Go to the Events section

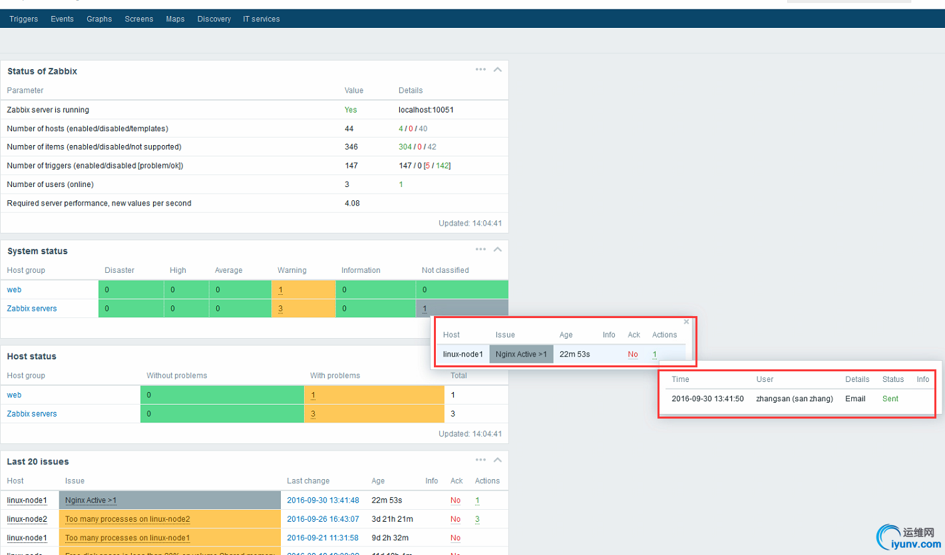[x=62, y=19]
